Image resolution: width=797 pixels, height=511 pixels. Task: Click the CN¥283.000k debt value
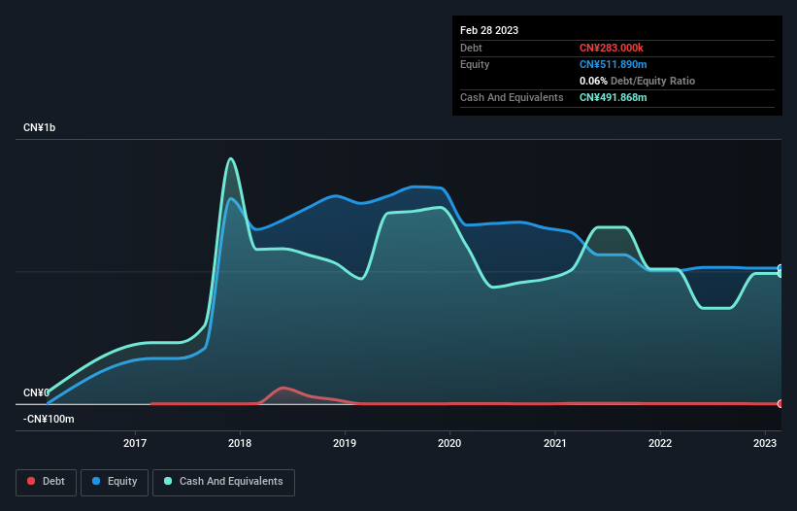pos(612,48)
